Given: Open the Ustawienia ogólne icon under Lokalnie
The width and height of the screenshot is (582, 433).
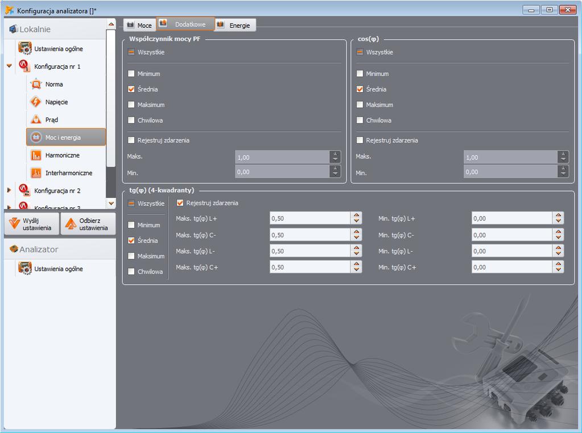Looking at the screenshot, I should pos(25,48).
